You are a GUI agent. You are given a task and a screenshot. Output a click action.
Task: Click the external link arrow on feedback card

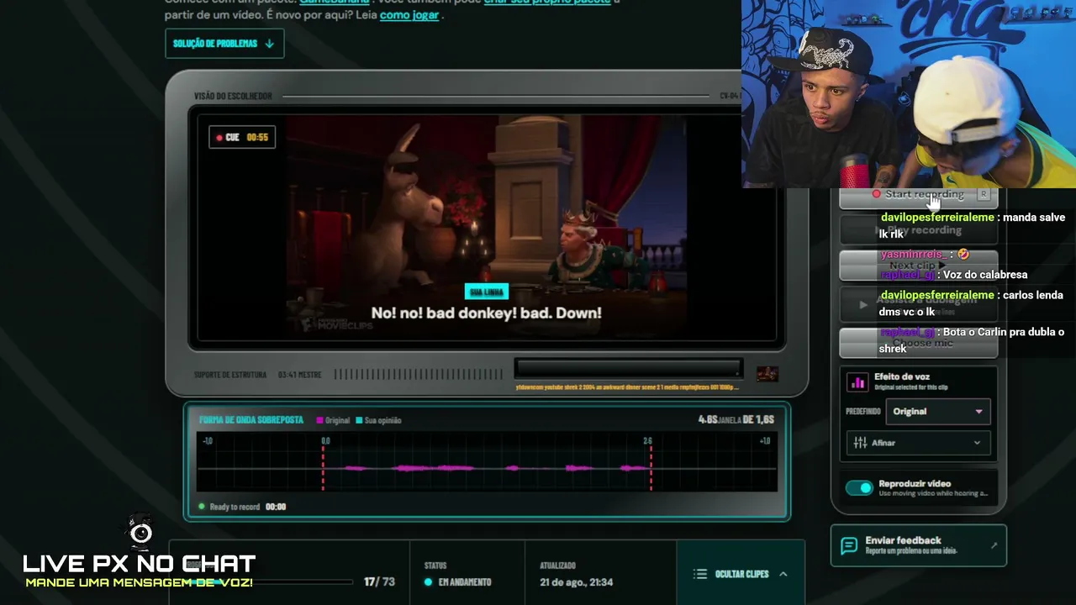pos(994,545)
